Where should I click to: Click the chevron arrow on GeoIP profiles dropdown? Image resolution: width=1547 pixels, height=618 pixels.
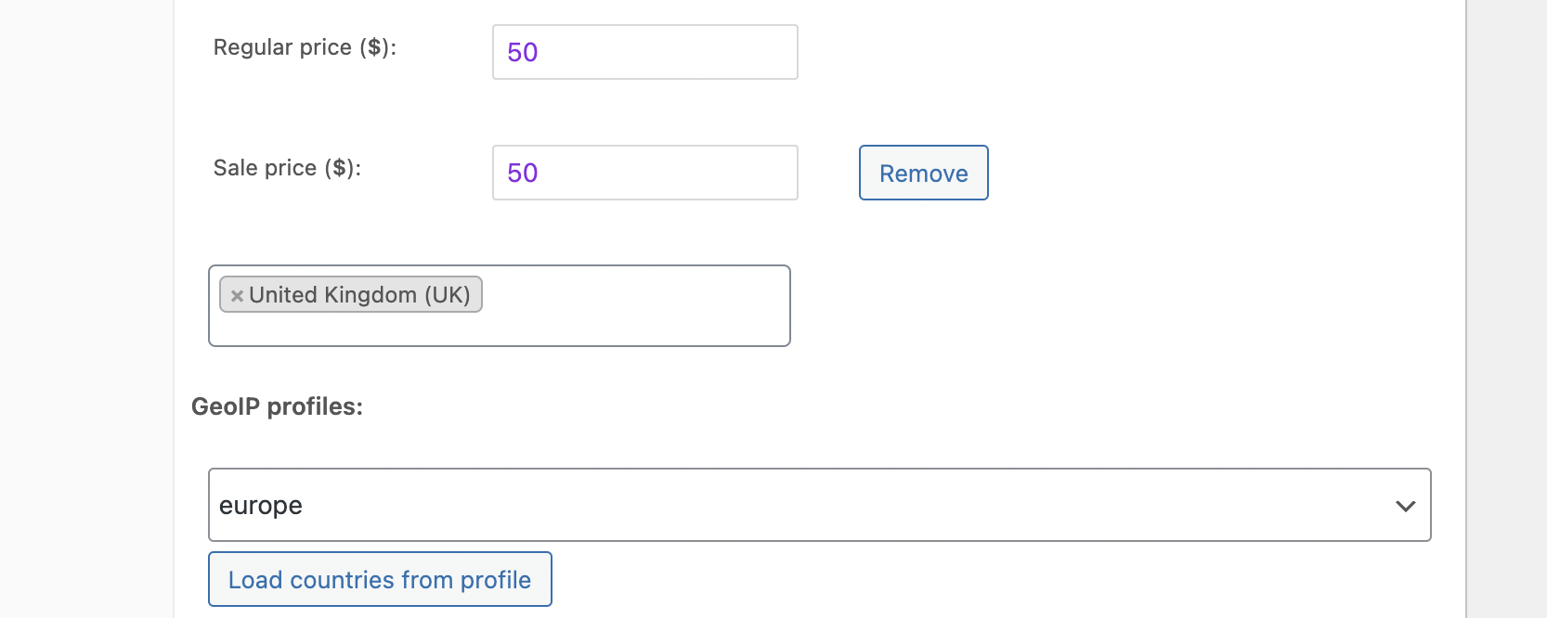click(1405, 506)
